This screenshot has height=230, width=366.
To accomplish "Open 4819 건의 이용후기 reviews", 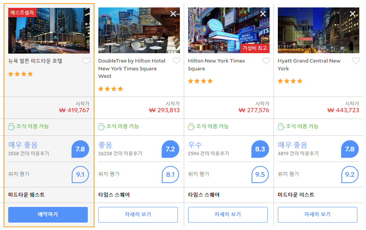I will click(298, 154).
